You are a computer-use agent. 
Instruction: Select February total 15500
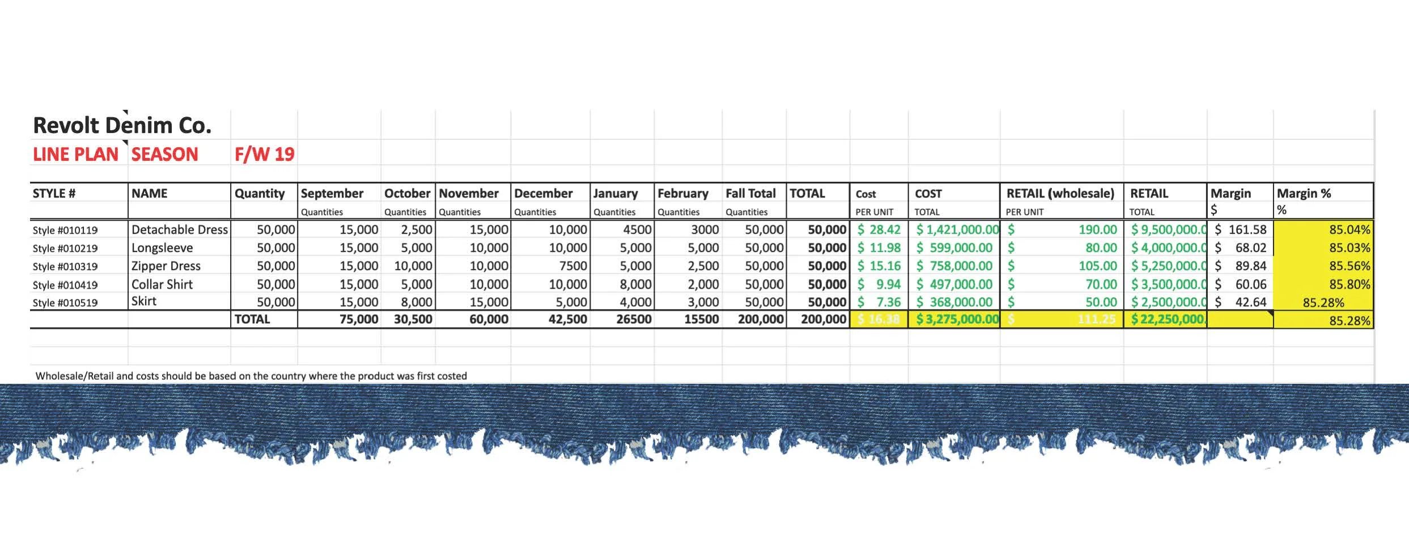701,319
